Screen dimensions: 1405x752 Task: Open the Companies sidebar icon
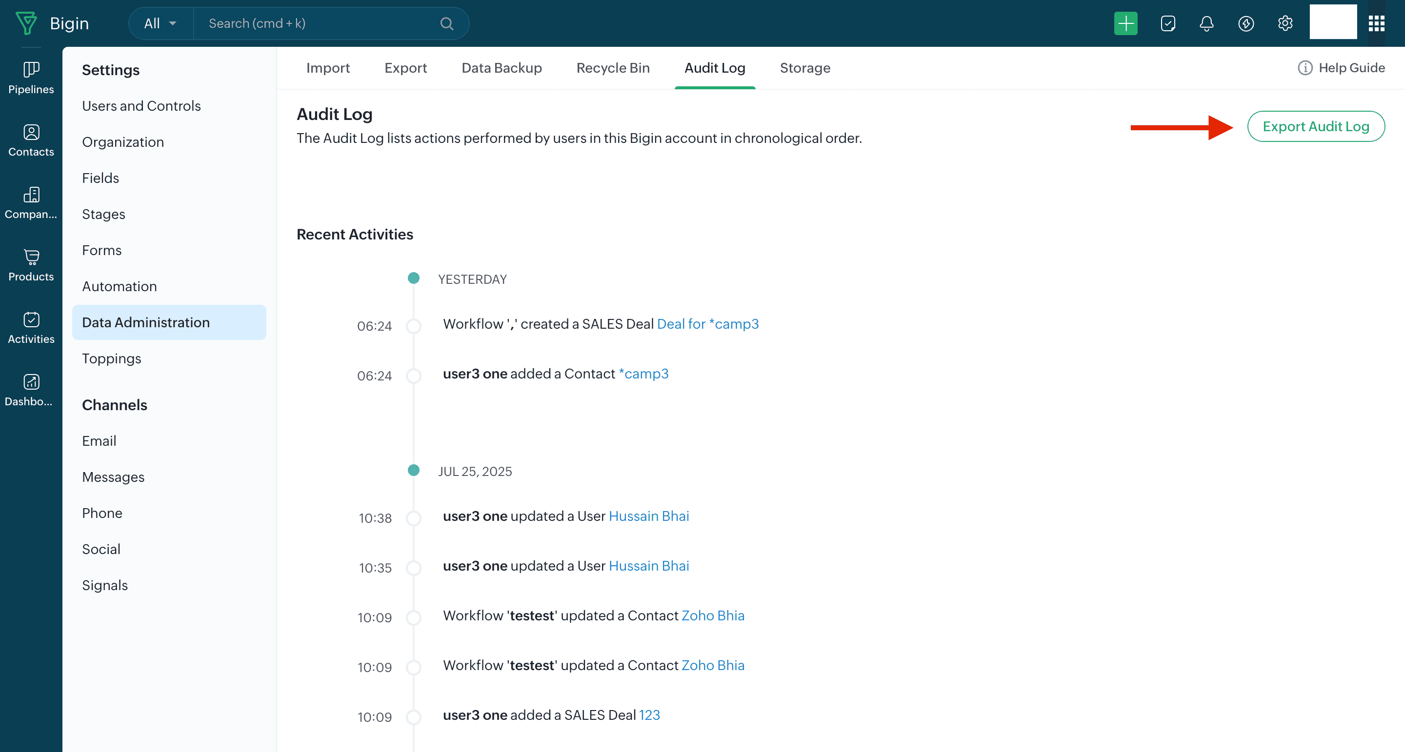(31, 195)
